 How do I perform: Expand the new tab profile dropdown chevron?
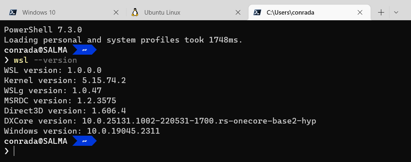tap(396, 12)
